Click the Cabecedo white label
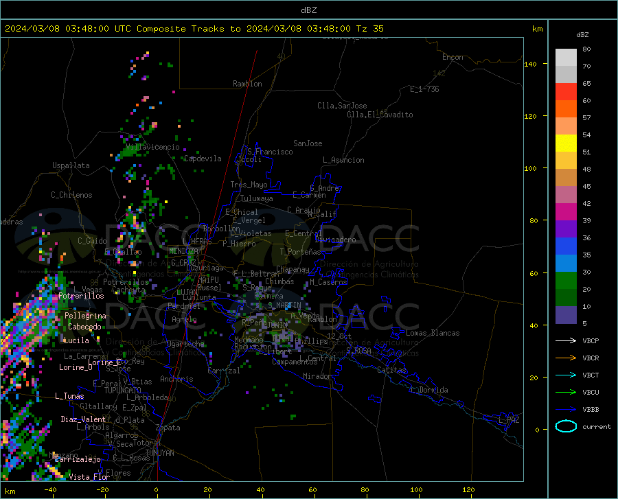This screenshot has width=618, height=499. [x=84, y=327]
